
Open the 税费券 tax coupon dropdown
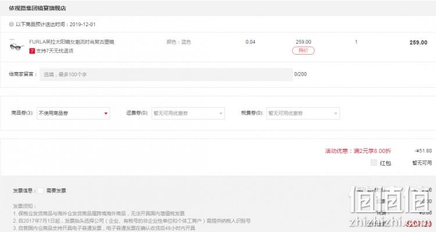pos(303,113)
